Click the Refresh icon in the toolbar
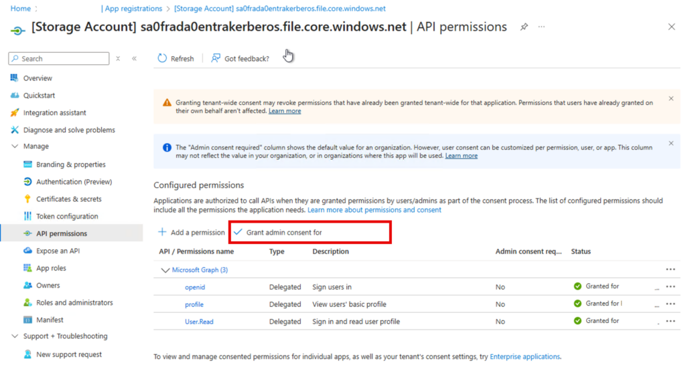The image size is (686, 369). click(x=162, y=58)
